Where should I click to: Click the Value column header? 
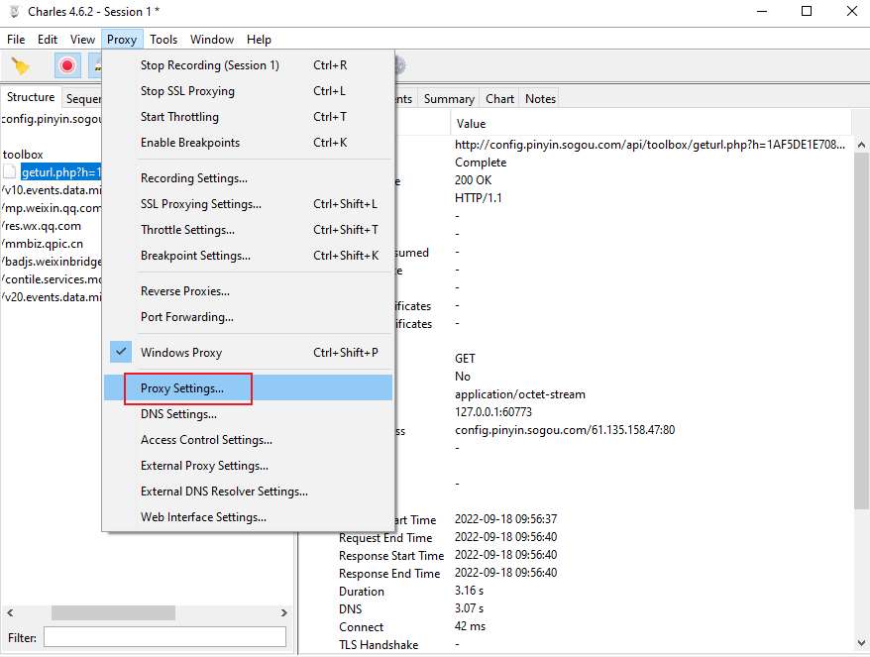pos(651,123)
